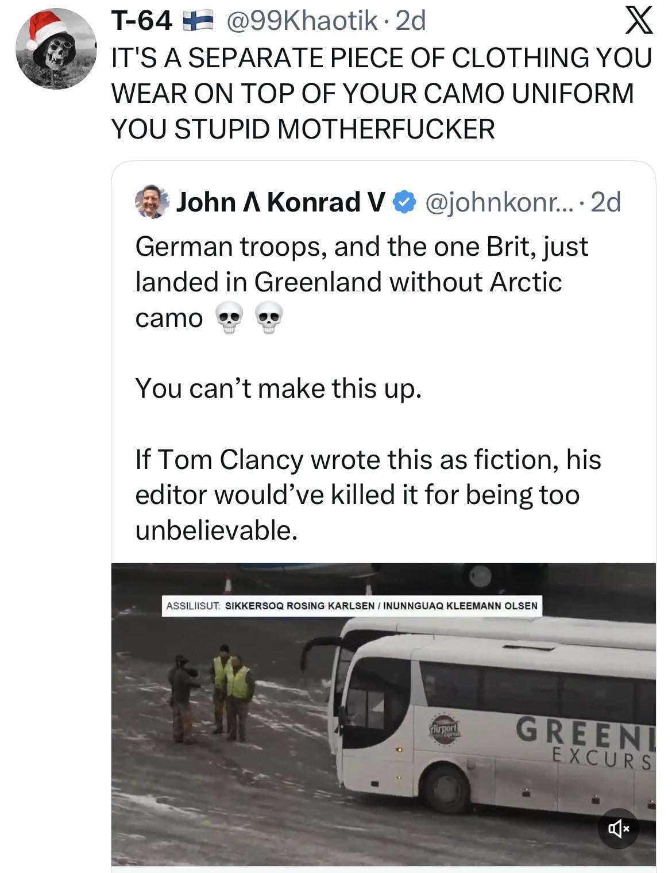Click the 2d timestamp on T-64's post

pyautogui.click(x=411, y=22)
